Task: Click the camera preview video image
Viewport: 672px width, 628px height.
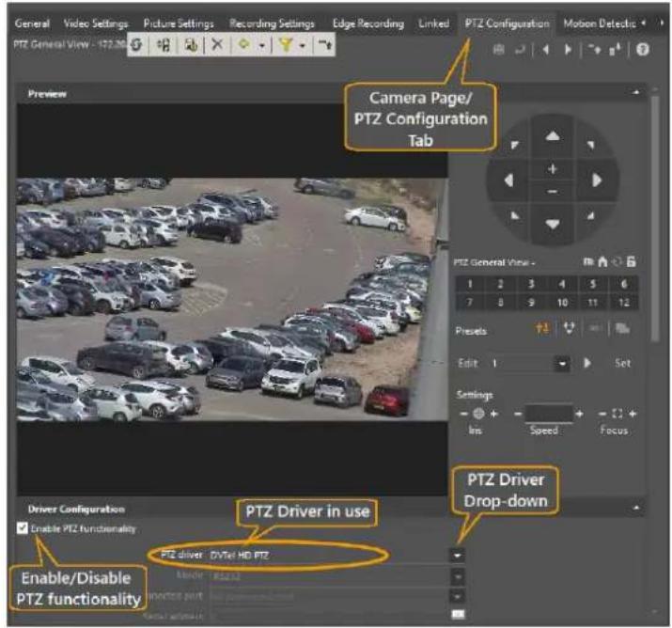Action: tap(232, 299)
